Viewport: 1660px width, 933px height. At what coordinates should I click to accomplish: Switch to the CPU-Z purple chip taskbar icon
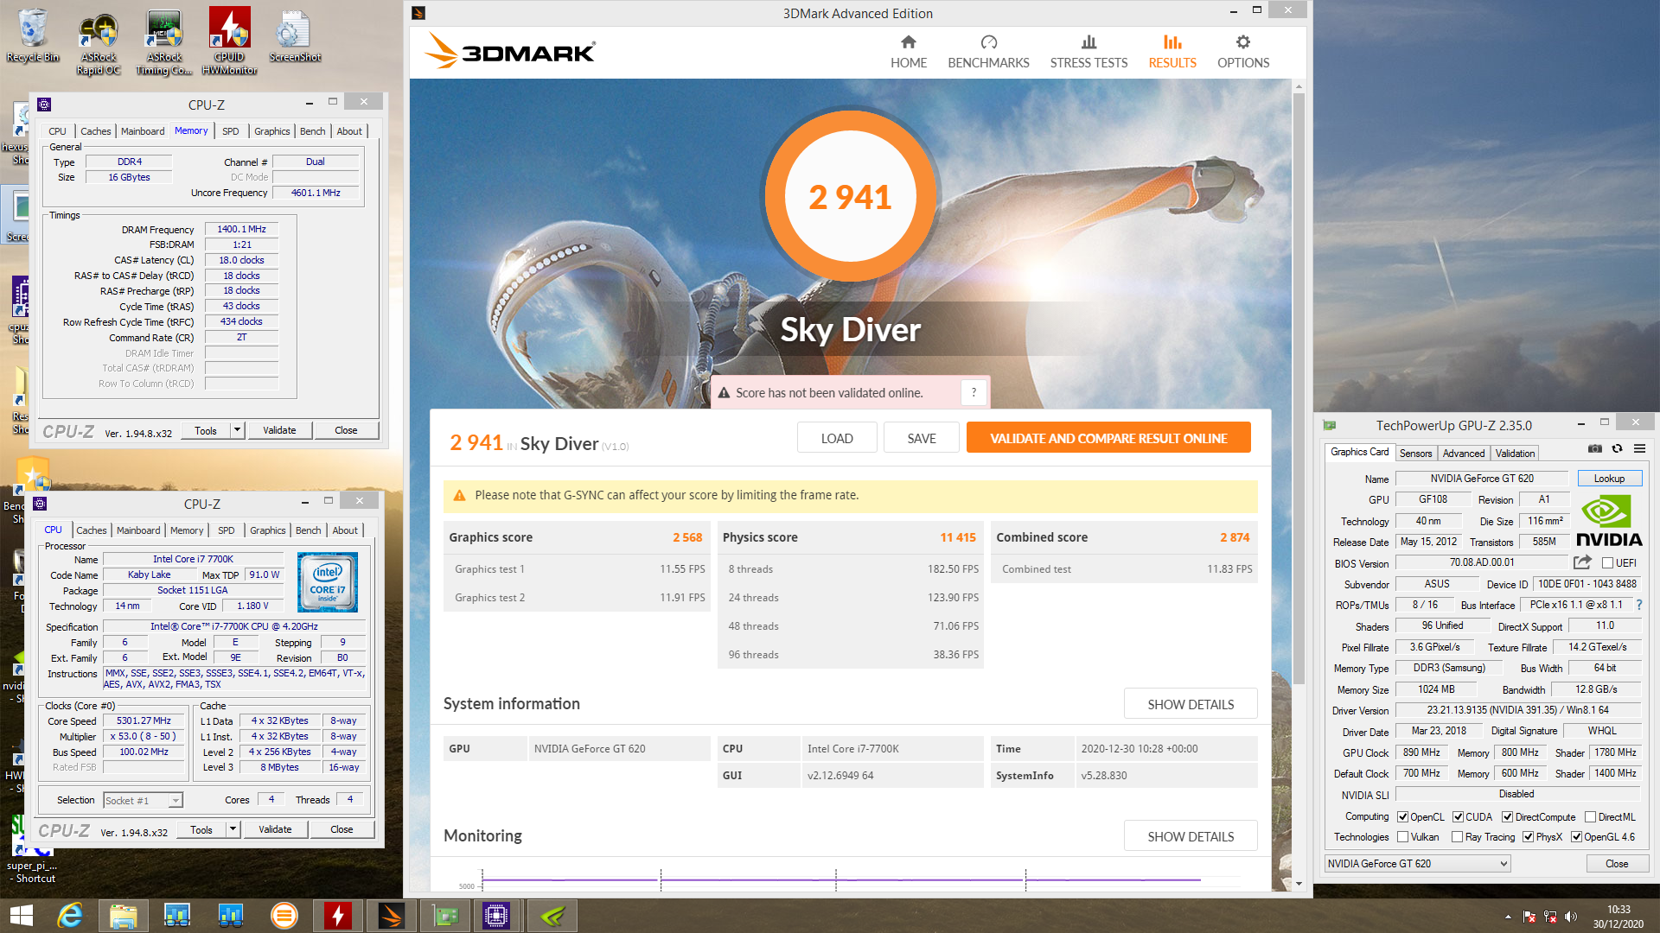497,916
